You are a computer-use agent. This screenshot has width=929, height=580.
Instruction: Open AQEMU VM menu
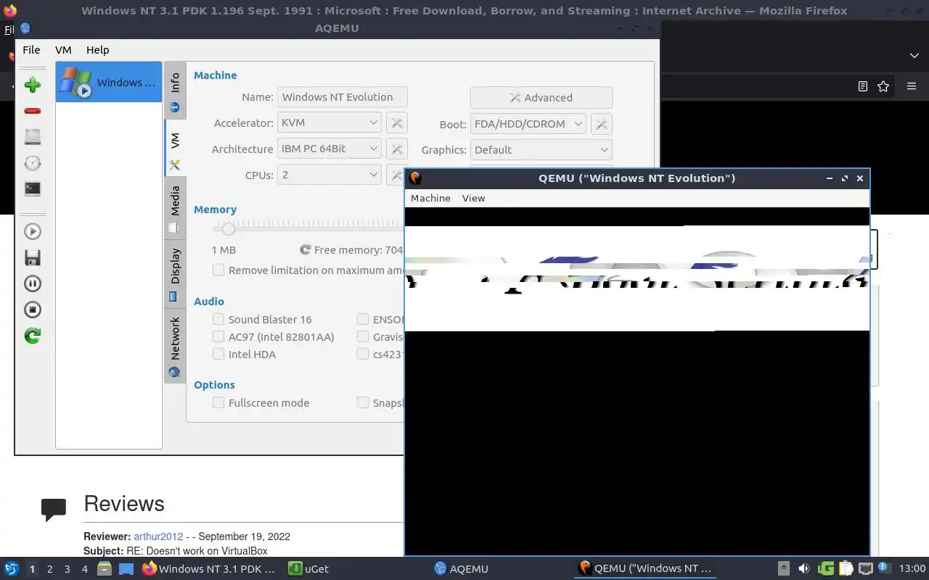click(63, 50)
